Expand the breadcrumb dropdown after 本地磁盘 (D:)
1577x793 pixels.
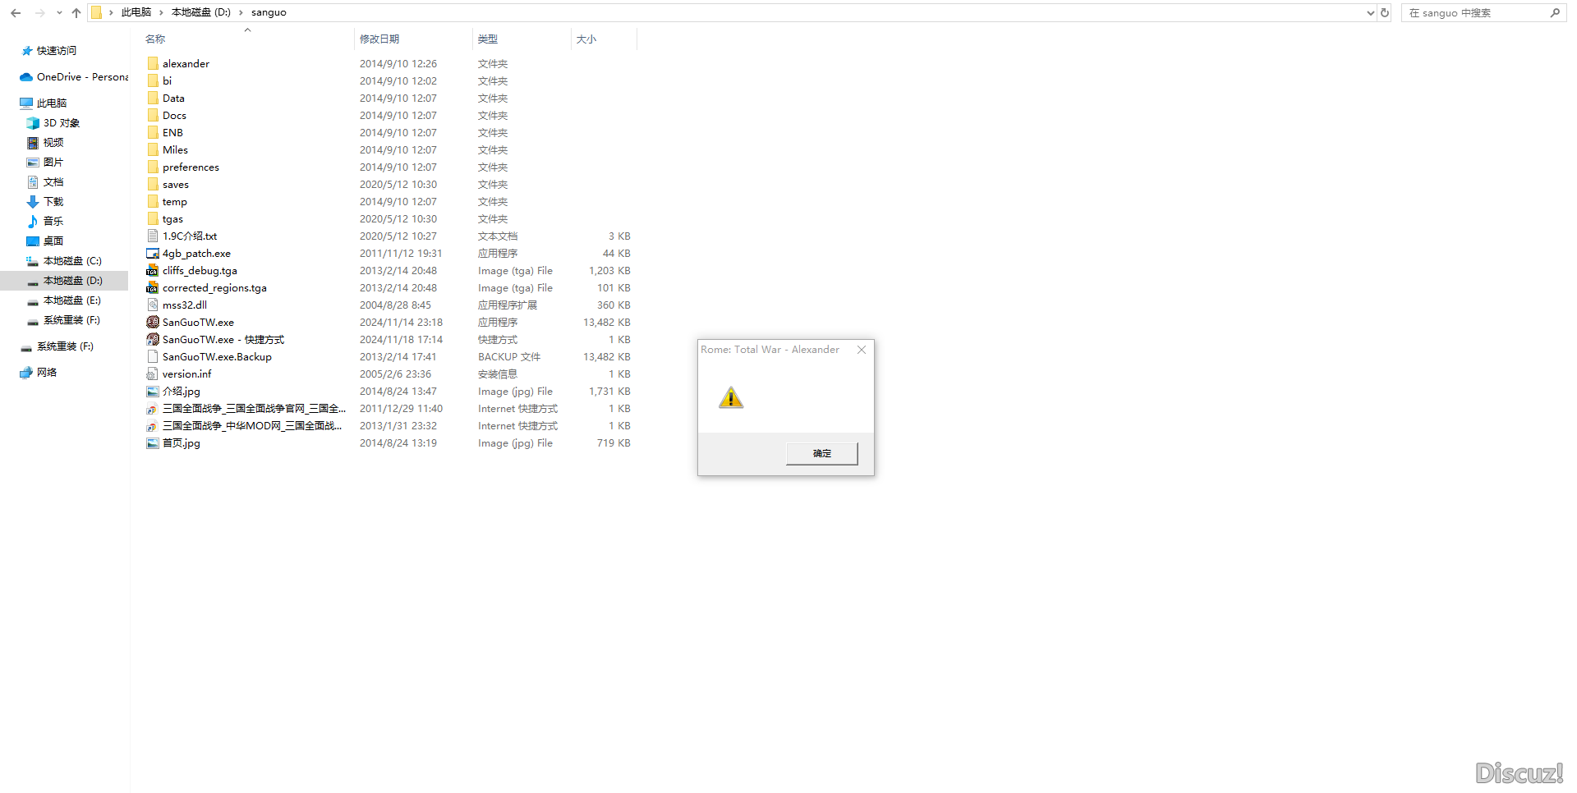pos(240,12)
